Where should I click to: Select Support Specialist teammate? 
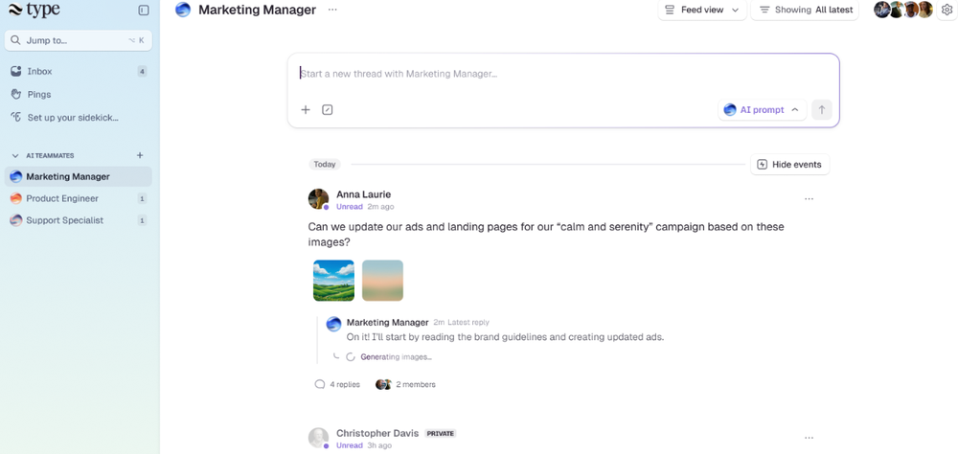[79, 220]
